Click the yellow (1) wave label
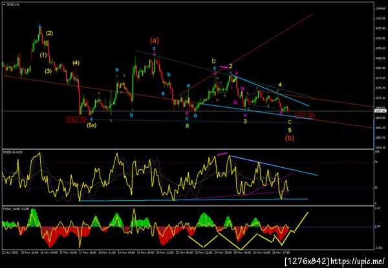Viewport: 388px width, 268px height. tap(43, 55)
